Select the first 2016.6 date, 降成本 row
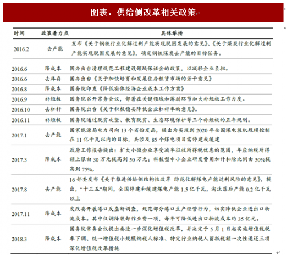286x255 pixels. pos(19,69)
